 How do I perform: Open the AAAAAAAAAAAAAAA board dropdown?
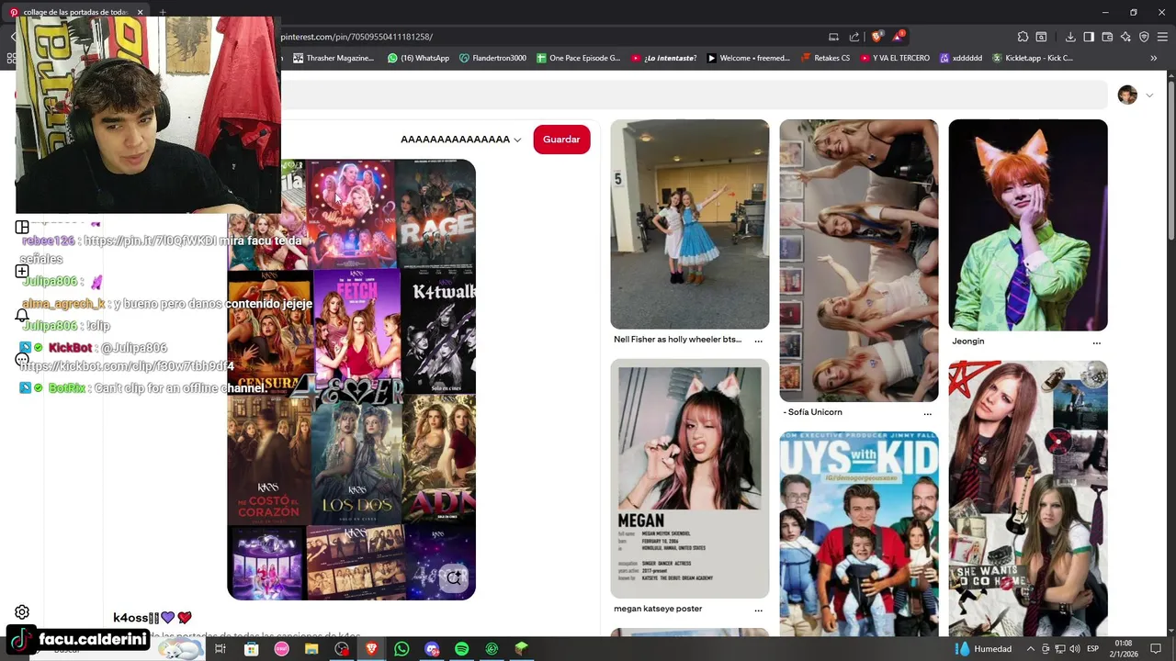(x=460, y=140)
